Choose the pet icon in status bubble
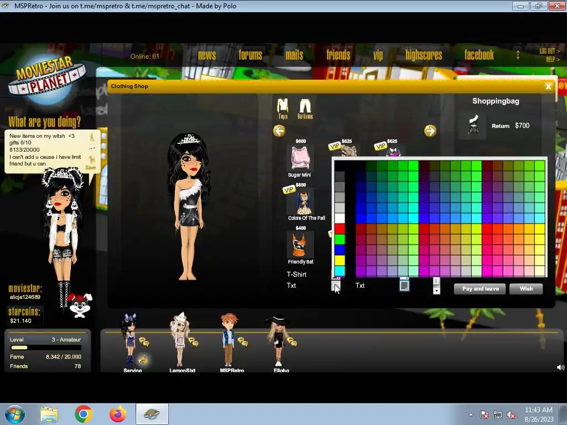567x425 pixels. click(x=92, y=159)
